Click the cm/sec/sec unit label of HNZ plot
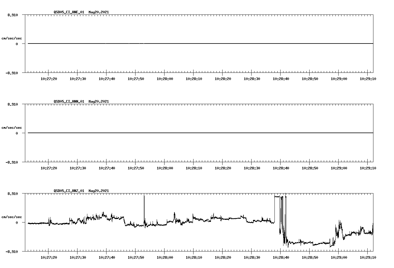The height and width of the screenshot is (268, 394). click(x=12, y=217)
